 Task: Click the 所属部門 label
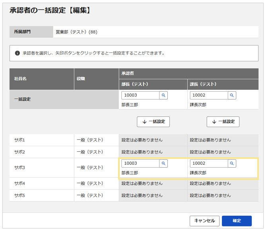[x=22, y=32]
